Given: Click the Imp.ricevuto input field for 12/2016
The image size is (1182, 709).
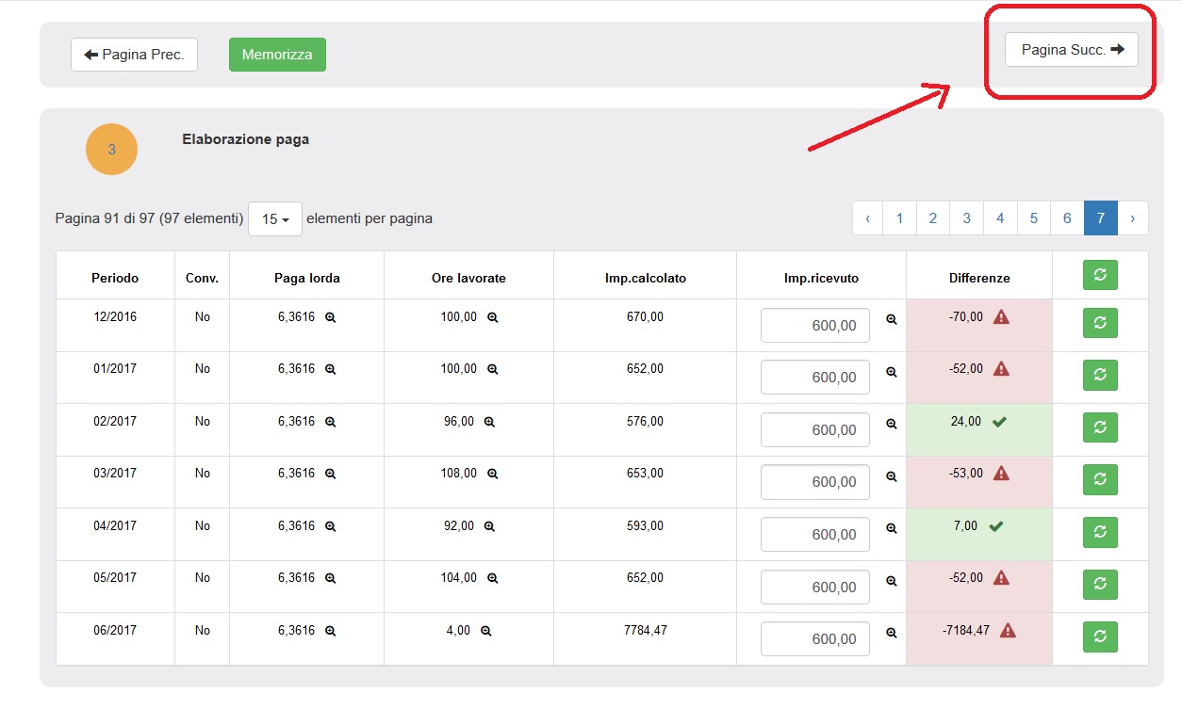Looking at the screenshot, I should (x=814, y=326).
